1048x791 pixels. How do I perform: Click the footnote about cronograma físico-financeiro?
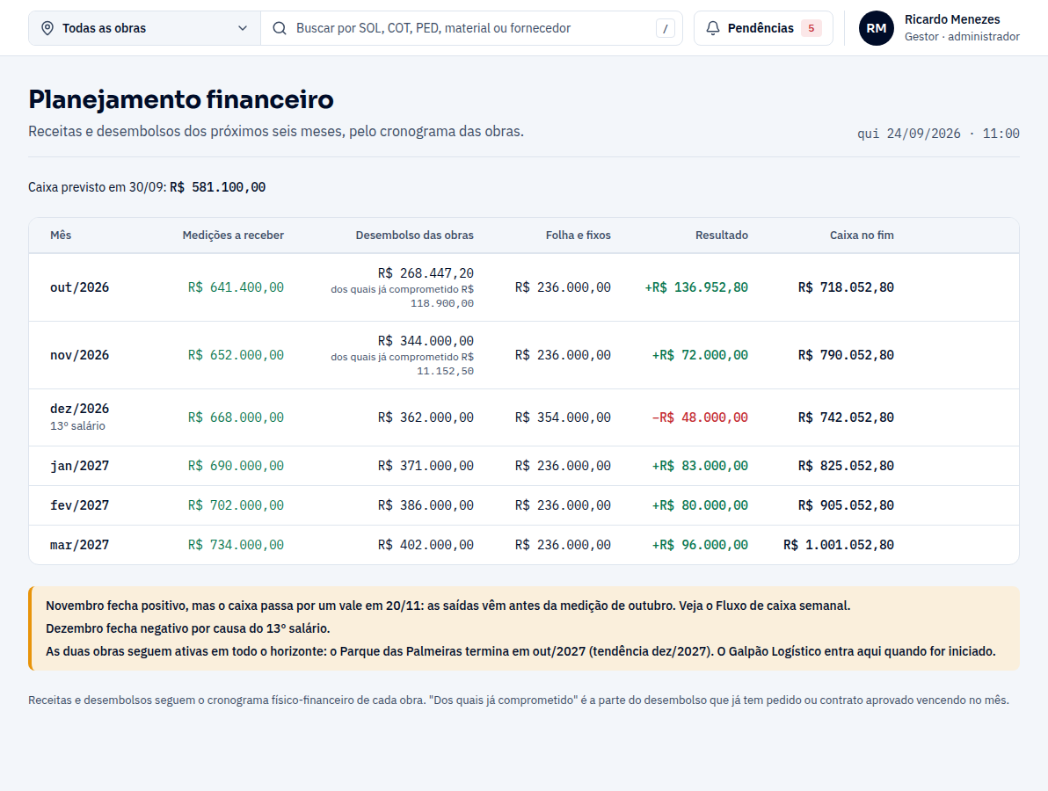pos(519,700)
